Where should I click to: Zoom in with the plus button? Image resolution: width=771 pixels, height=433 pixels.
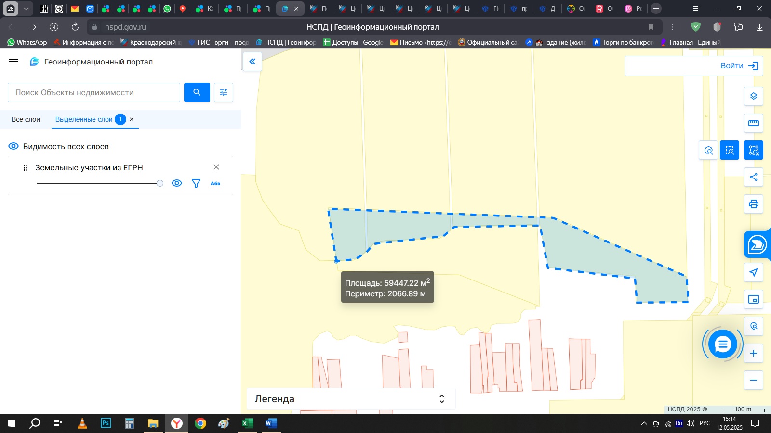point(754,353)
